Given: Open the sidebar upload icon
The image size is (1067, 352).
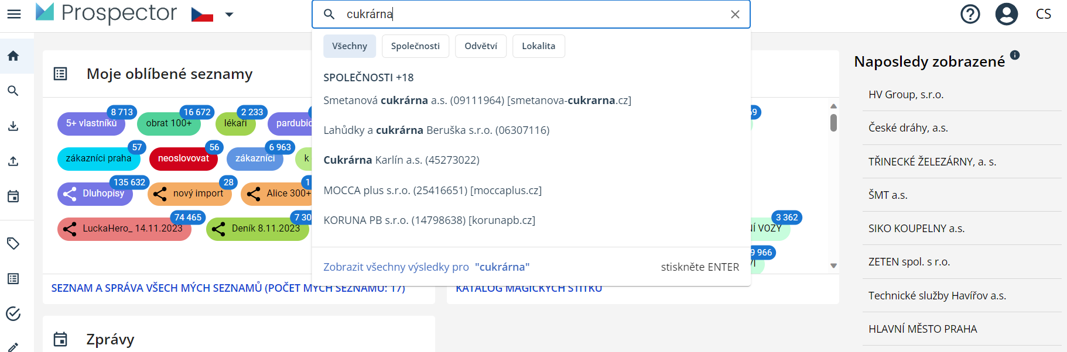Looking at the screenshot, I should 13,161.
